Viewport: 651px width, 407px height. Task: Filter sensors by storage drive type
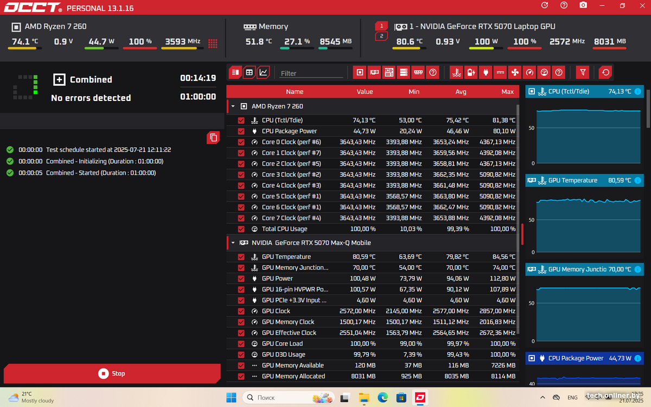pyautogui.click(x=403, y=72)
